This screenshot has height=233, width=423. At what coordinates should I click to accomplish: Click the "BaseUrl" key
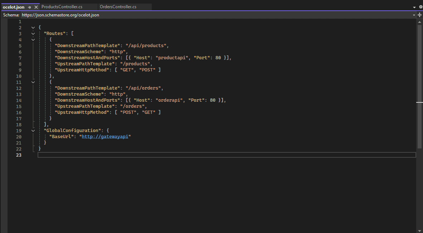tap(62, 137)
